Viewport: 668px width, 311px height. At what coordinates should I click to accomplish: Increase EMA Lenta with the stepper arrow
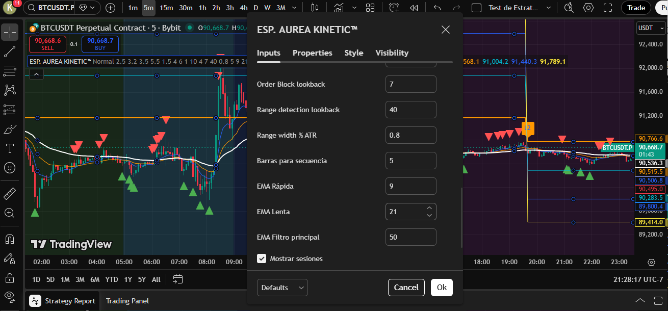[429, 209]
